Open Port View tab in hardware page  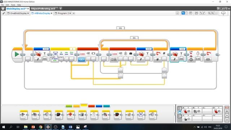pos(180,112)
